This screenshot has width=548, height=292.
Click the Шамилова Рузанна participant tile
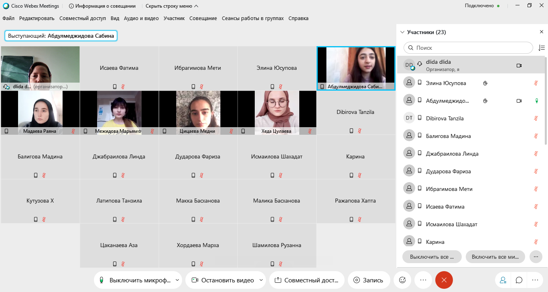click(277, 245)
